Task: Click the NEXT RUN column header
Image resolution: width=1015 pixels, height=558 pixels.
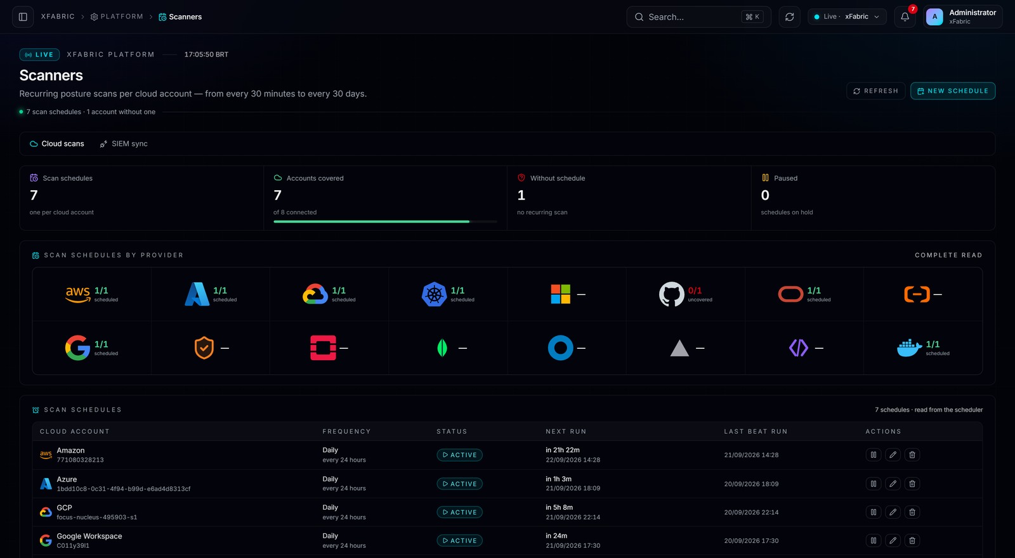Action: [566, 432]
